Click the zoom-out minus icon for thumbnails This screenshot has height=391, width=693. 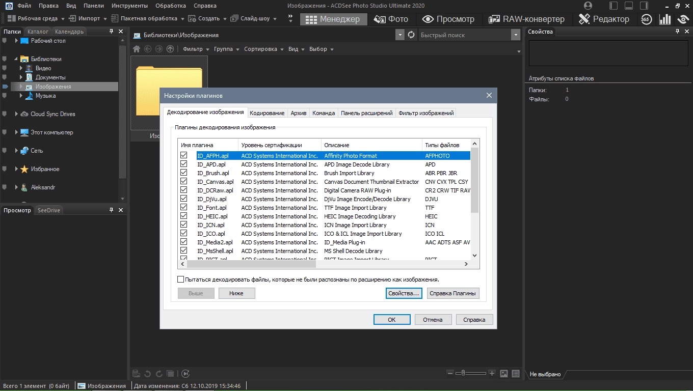[x=450, y=373]
